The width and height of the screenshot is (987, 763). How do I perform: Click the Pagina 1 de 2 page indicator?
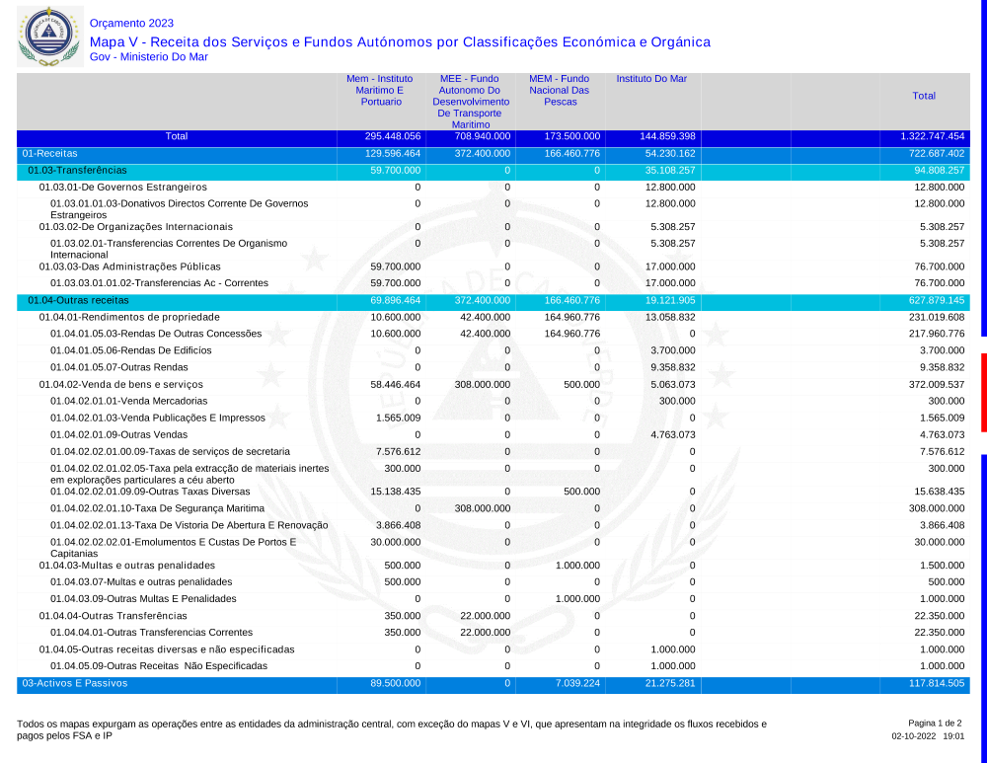pyautogui.click(x=935, y=724)
